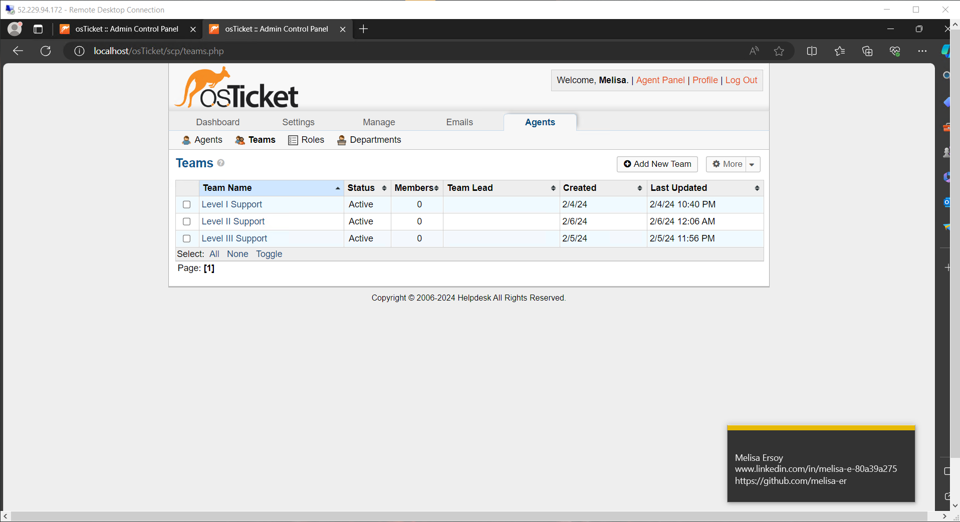View site information icon in address bar
This screenshot has width=960, height=522.
(x=79, y=51)
